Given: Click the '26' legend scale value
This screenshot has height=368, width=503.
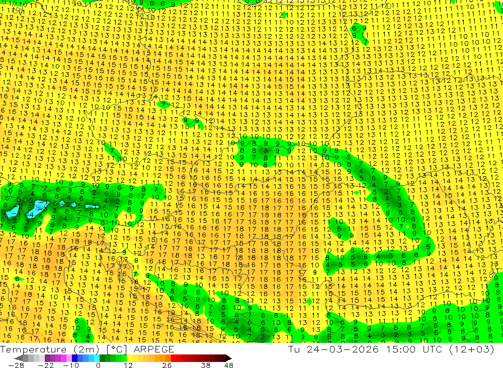Looking at the screenshot, I should coord(166,365).
